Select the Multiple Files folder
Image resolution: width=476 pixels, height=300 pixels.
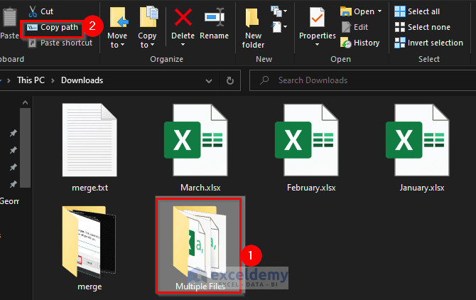[200, 246]
